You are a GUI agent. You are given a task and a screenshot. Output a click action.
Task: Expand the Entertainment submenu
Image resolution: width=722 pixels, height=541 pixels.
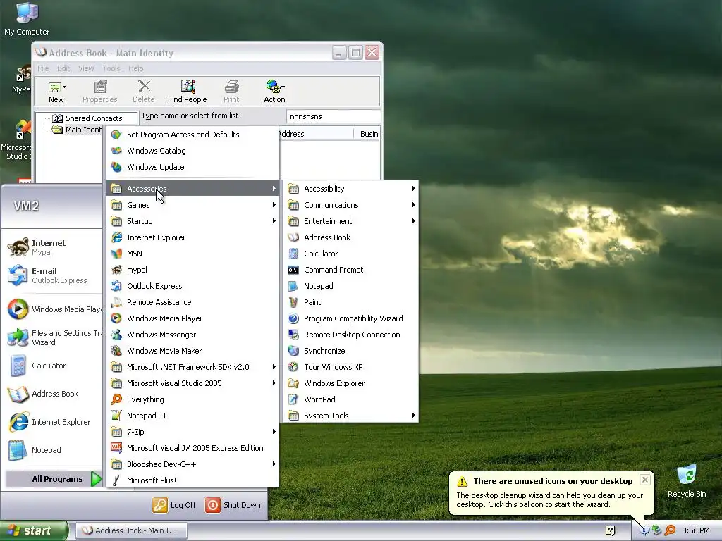[350, 220]
